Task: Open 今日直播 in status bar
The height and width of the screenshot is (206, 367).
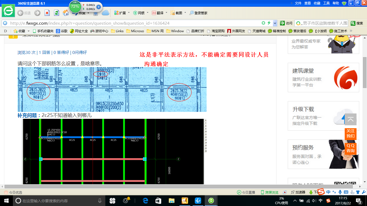Action: (246, 192)
